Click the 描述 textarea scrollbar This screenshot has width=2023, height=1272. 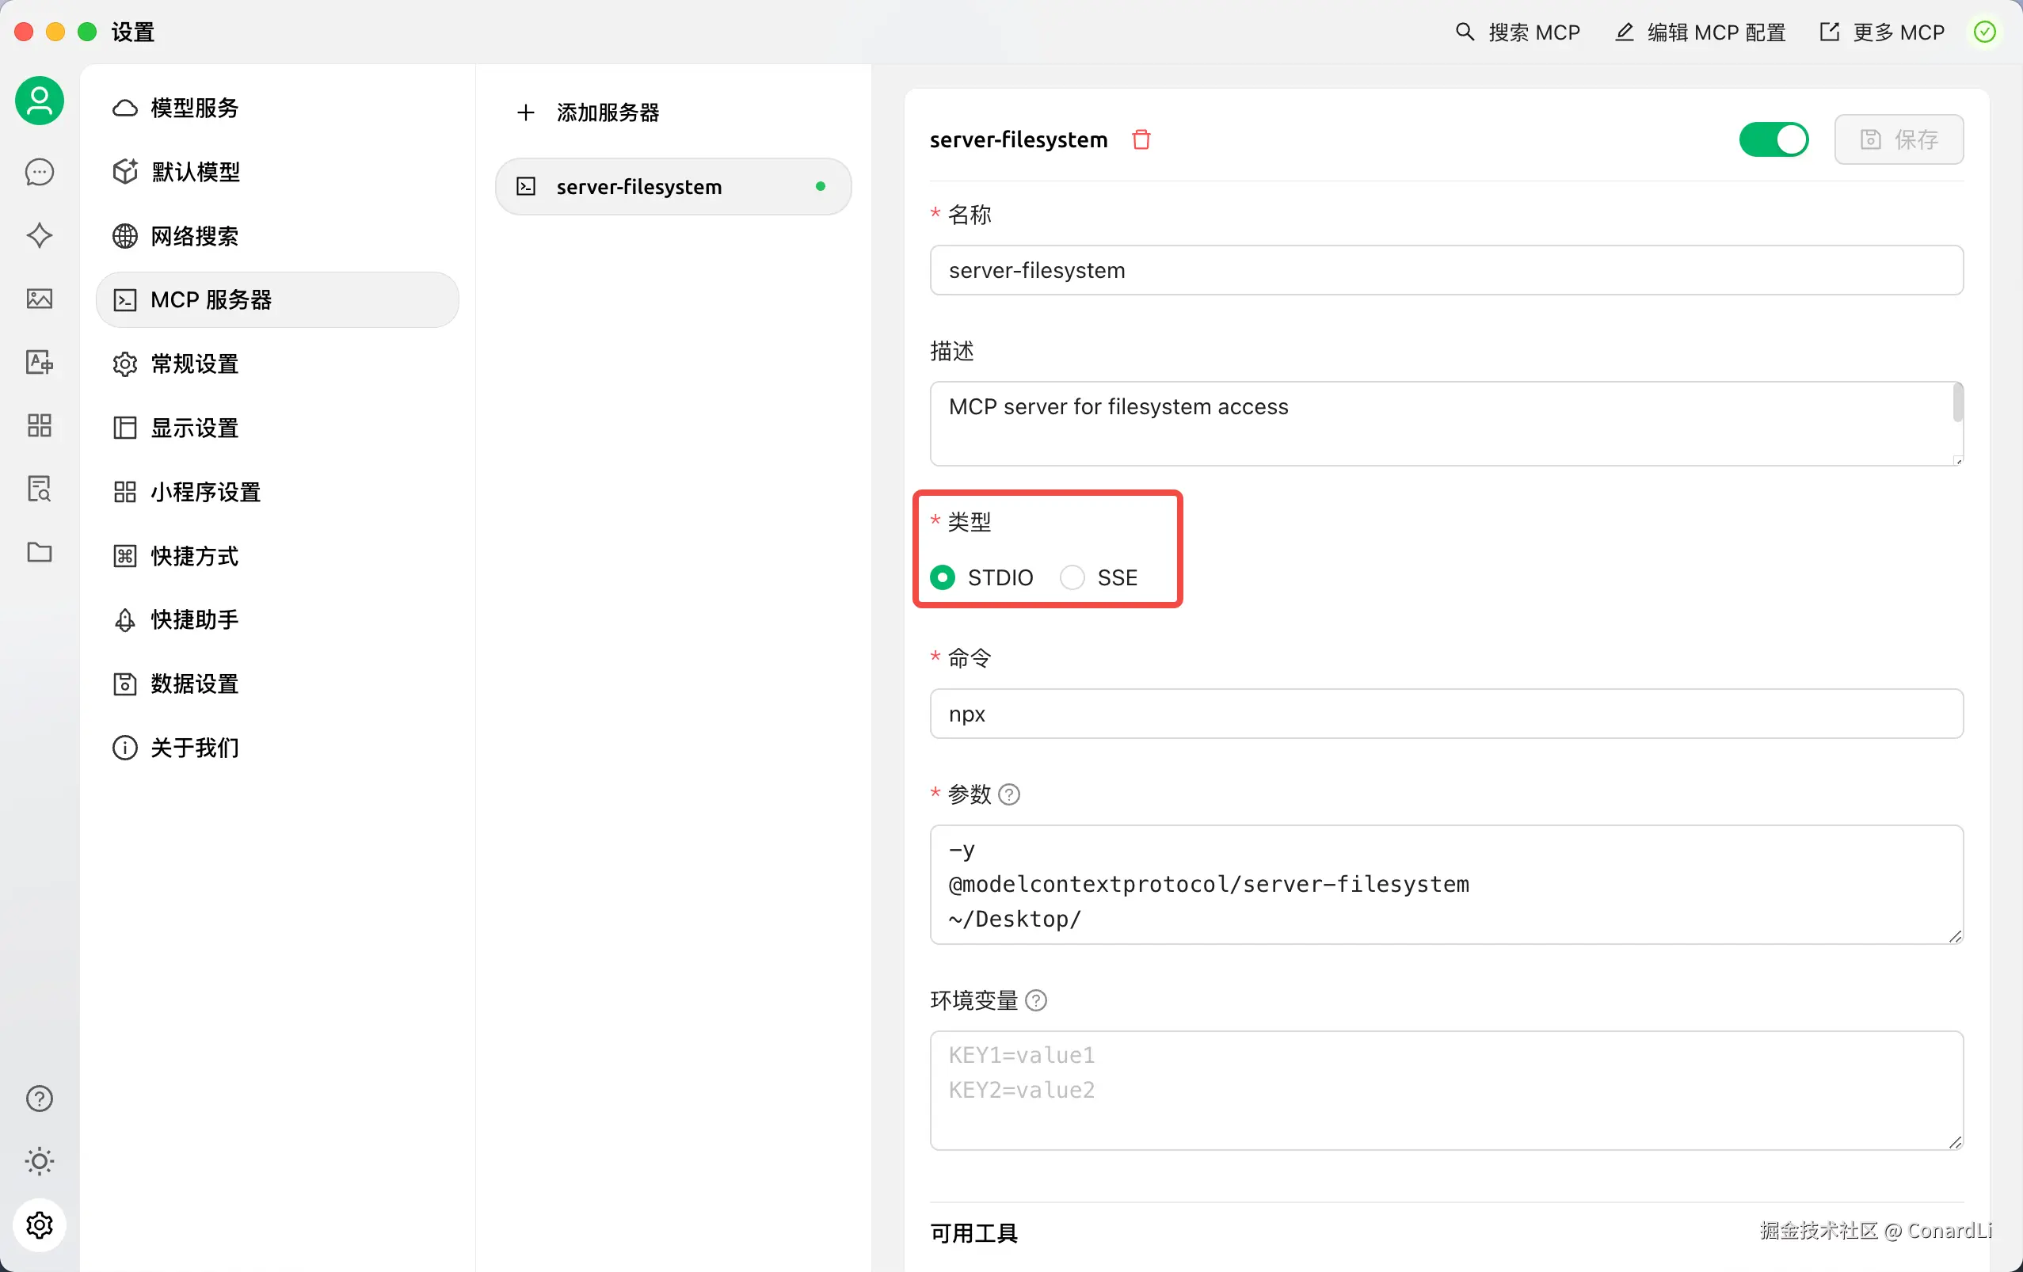[x=1957, y=403]
